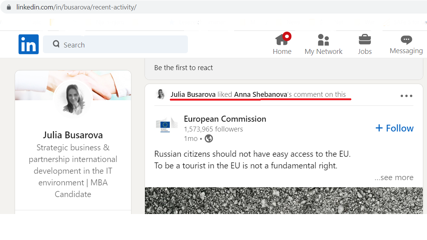Click the LinkedIn logo icon
This screenshot has height=240, width=427.
[x=29, y=44]
